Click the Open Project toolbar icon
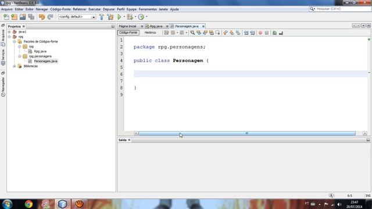The image size is (372, 209). coord(23,17)
